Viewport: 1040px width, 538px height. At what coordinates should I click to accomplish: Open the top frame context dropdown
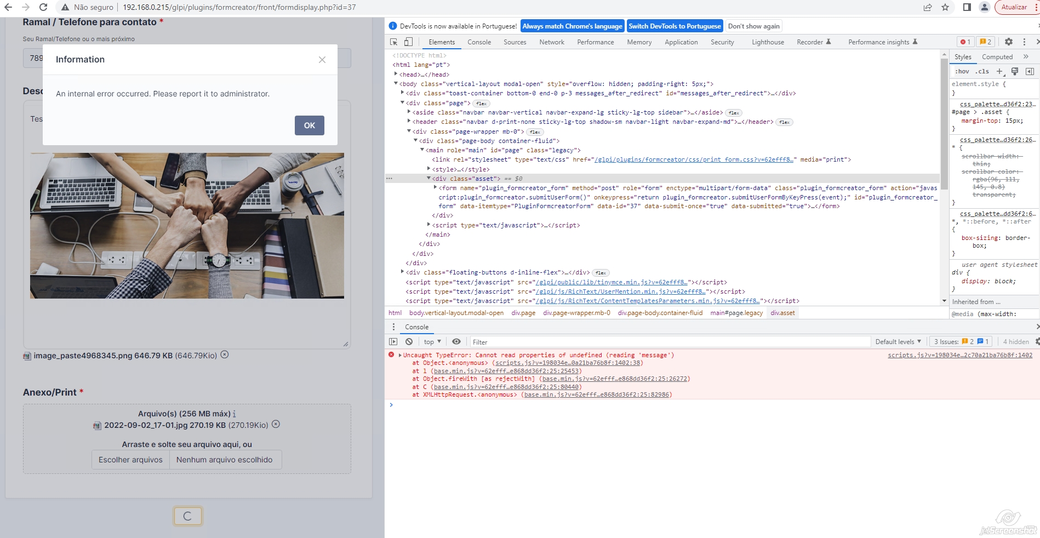[x=431, y=341]
